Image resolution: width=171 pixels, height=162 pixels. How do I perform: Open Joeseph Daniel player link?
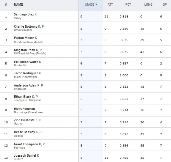click(x=25, y=155)
